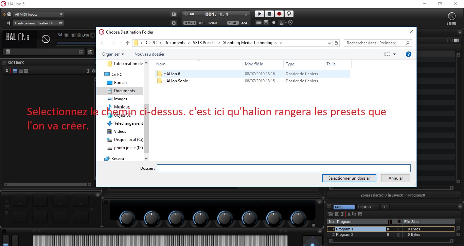Solo the slot with the s button
Screen dimensions: 464x246
tap(73, 35)
